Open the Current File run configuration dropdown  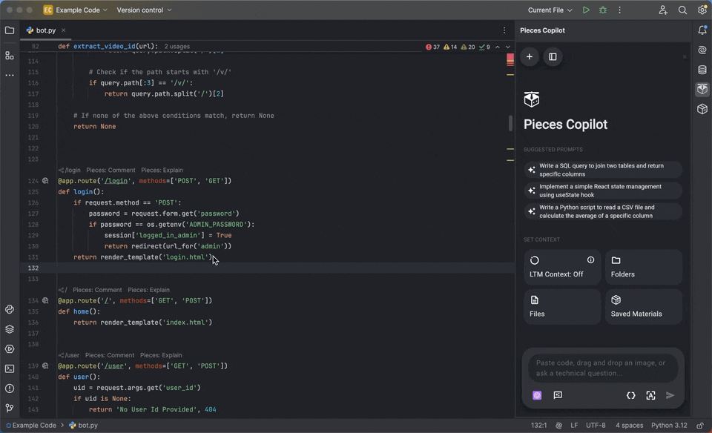[x=550, y=10]
